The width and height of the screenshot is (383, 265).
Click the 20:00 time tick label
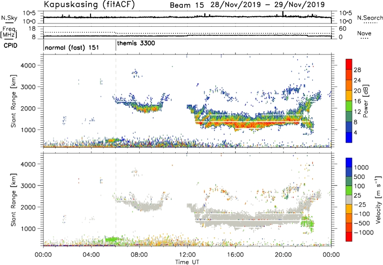pyautogui.click(x=283, y=255)
